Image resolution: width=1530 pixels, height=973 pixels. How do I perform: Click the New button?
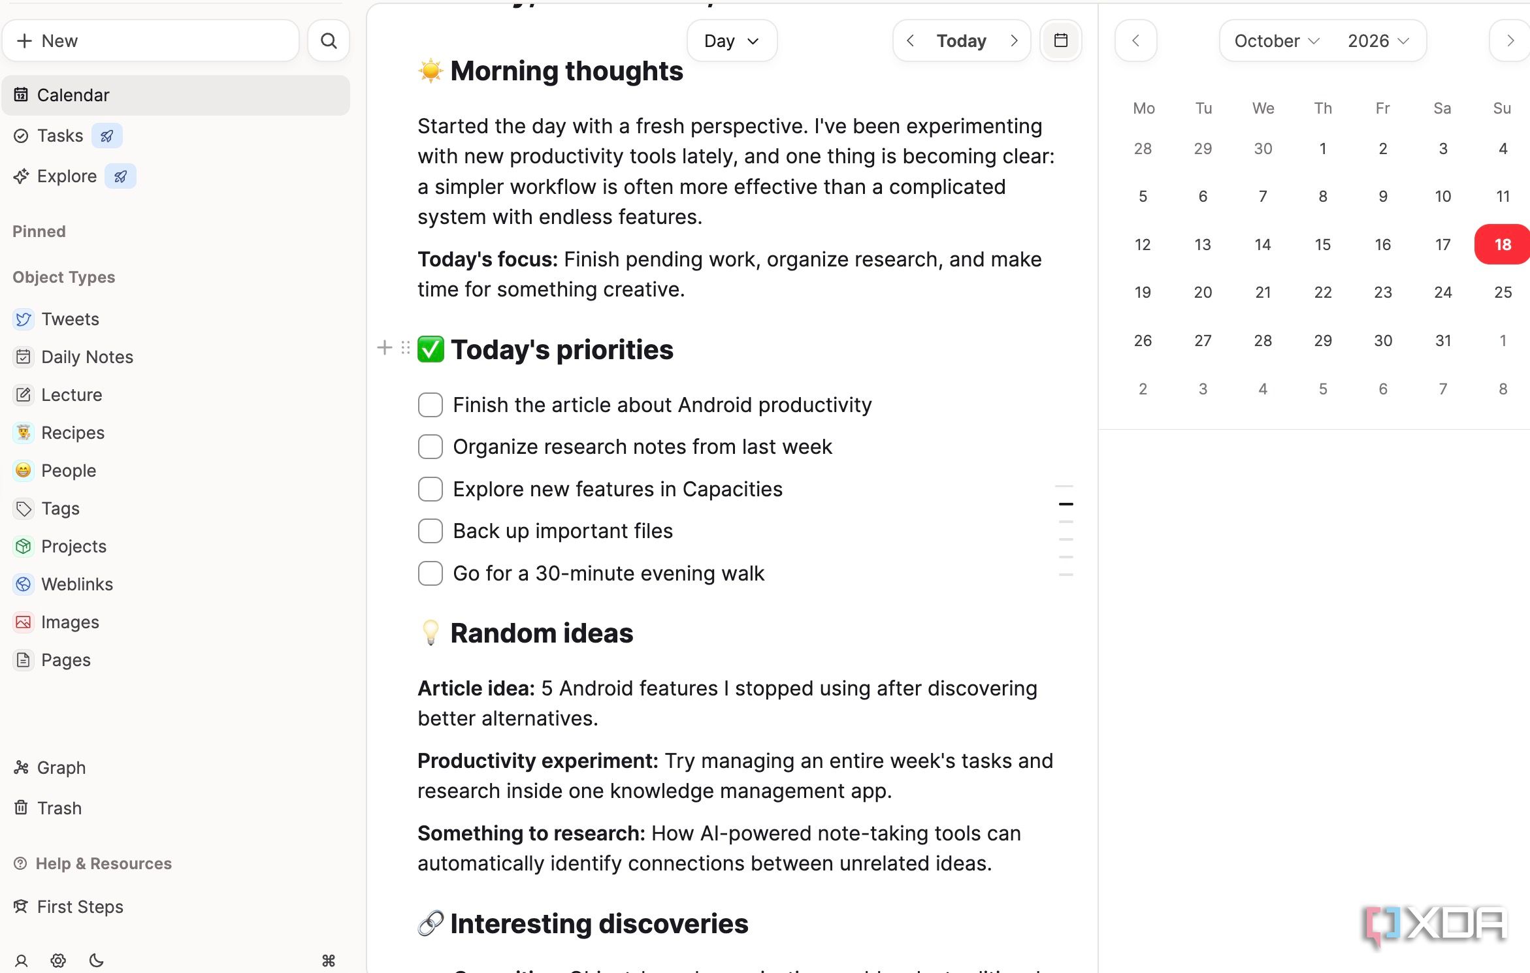tap(151, 40)
